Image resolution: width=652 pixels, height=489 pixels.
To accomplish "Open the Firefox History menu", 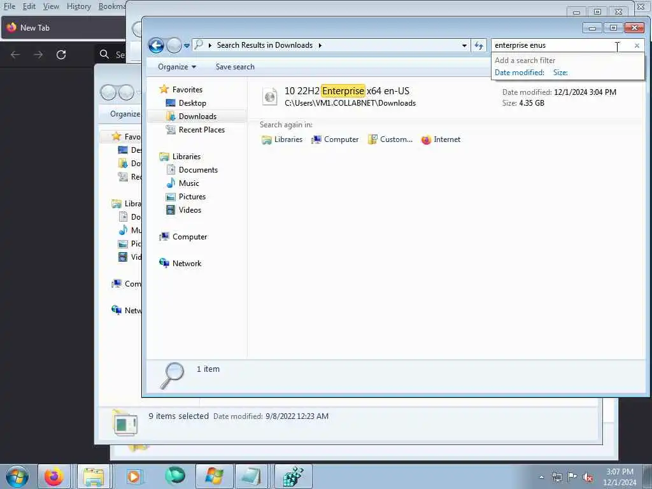I will [x=78, y=6].
